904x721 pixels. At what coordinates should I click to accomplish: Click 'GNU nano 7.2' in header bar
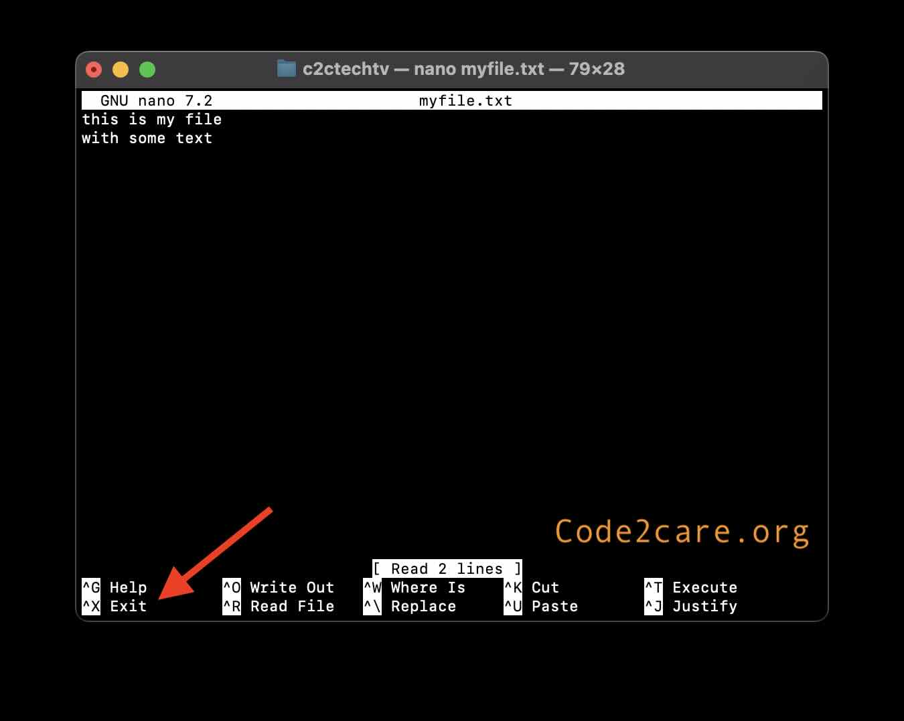[157, 100]
